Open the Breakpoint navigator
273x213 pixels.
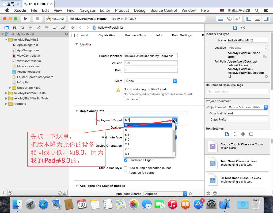(55, 28)
